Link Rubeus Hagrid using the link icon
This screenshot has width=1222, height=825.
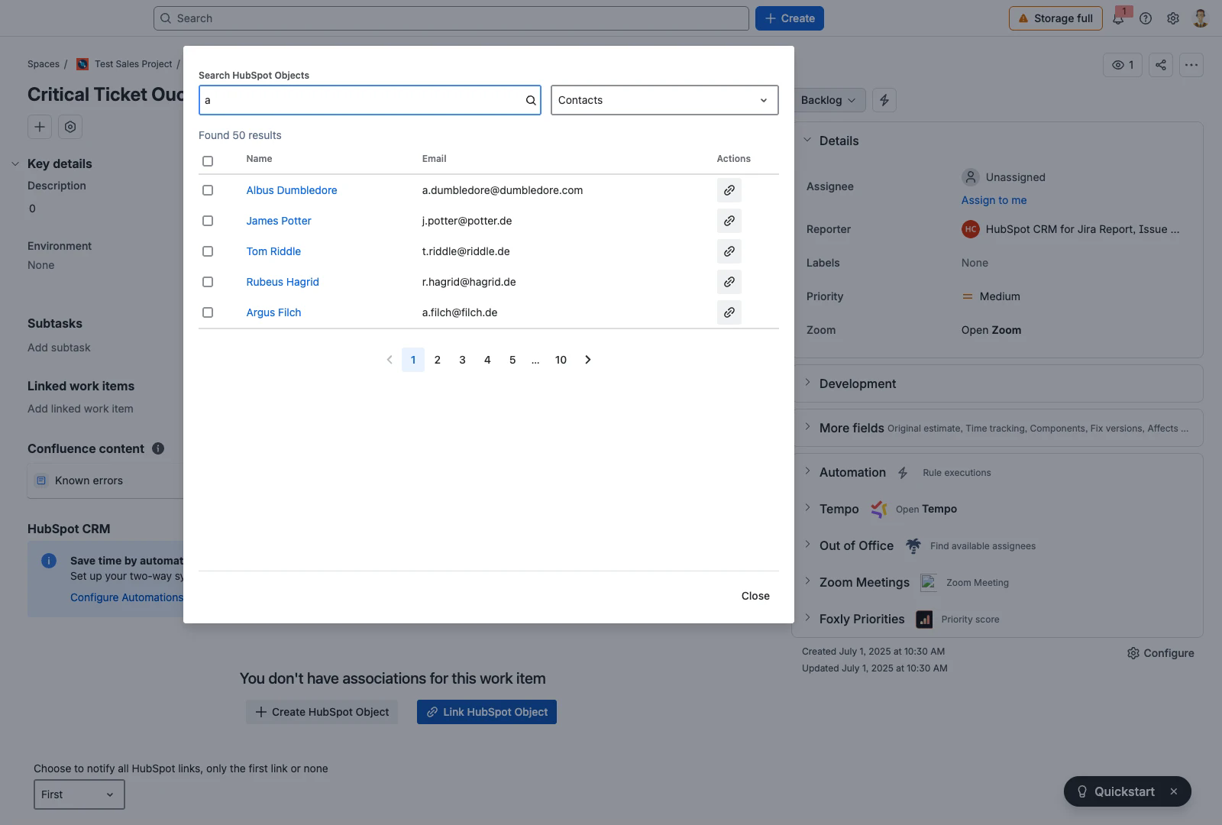(729, 282)
